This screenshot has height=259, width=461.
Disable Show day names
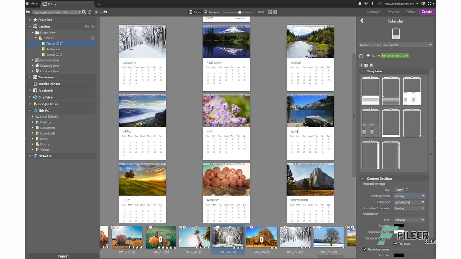(x=365, y=249)
